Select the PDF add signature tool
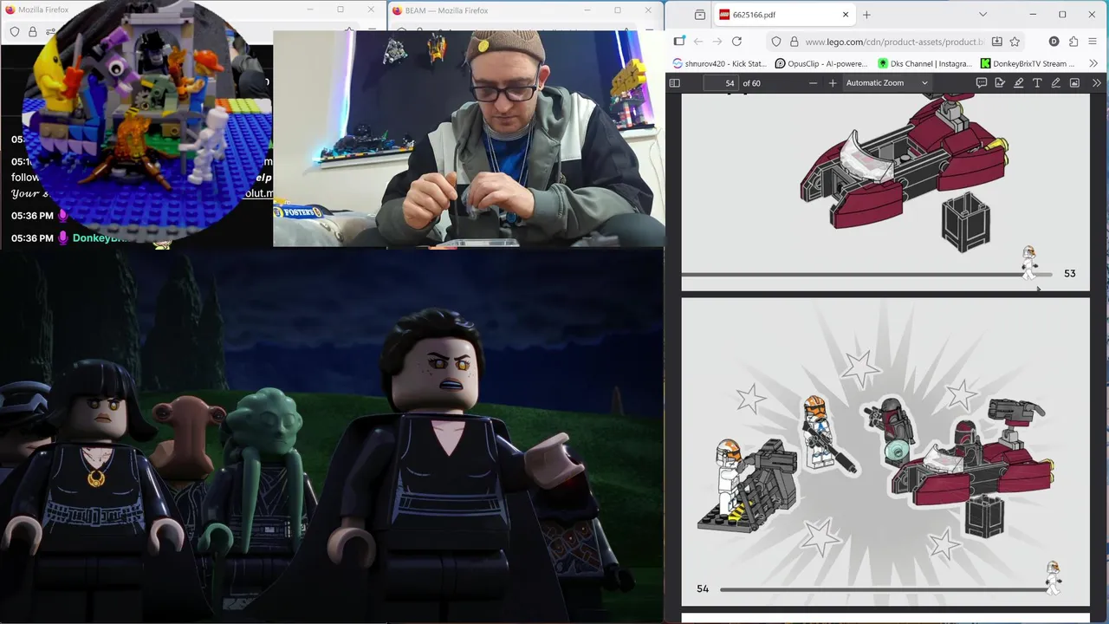The width and height of the screenshot is (1109, 624). point(1000,83)
